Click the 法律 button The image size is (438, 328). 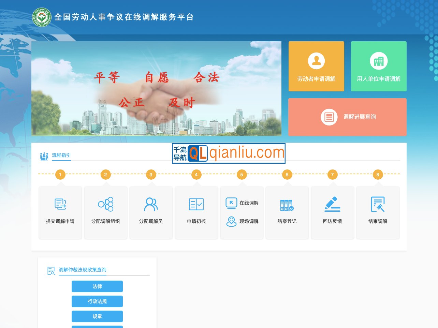tap(97, 286)
